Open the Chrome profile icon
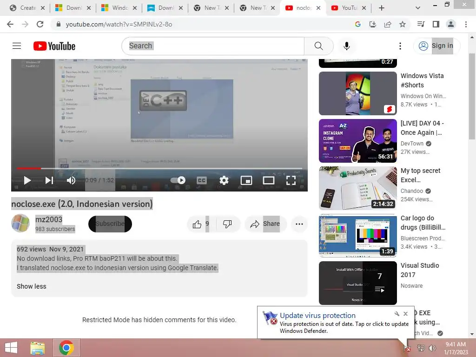 pos(451,24)
